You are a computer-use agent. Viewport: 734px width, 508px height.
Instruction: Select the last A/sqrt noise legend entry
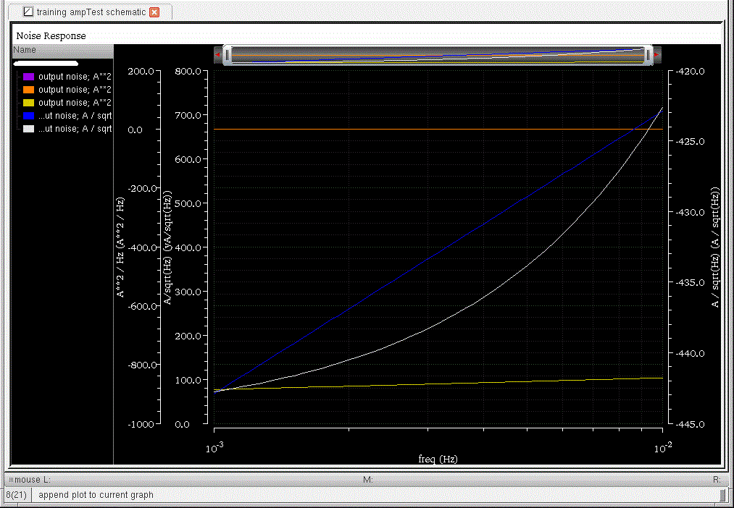click(x=75, y=129)
